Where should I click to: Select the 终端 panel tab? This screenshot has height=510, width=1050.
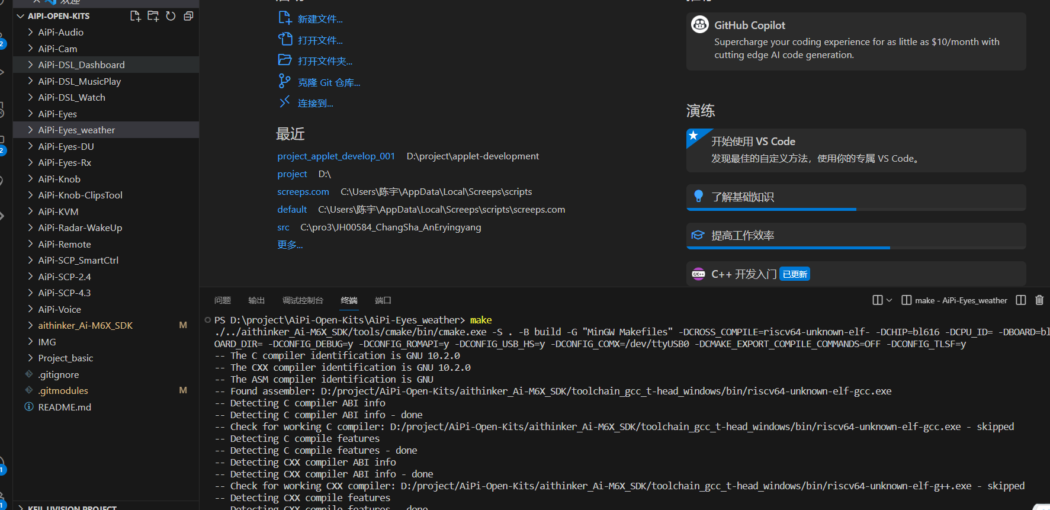pyautogui.click(x=349, y=300)
